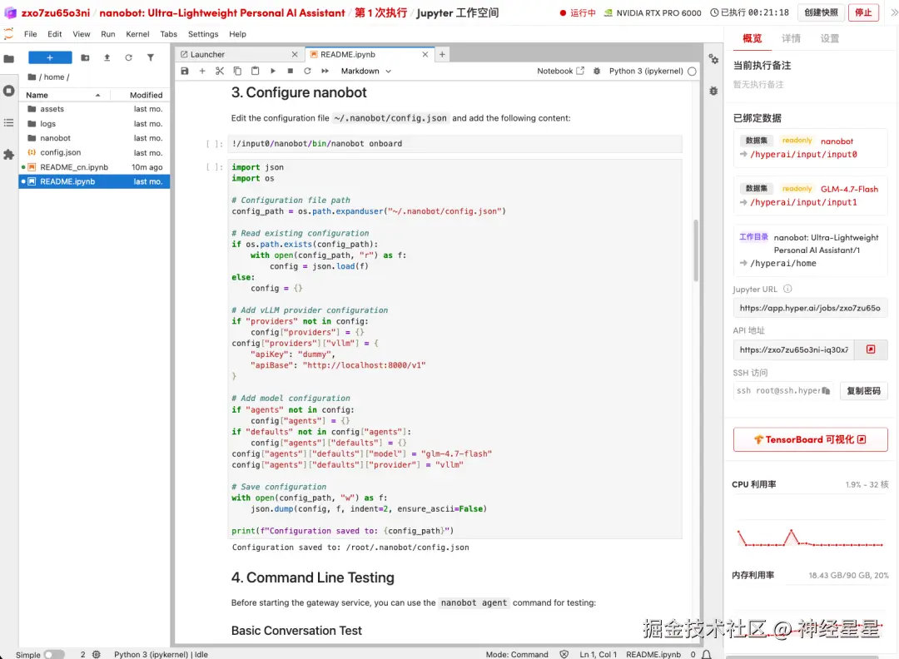Click the 创建快照 button

click(x=821, y=12)
